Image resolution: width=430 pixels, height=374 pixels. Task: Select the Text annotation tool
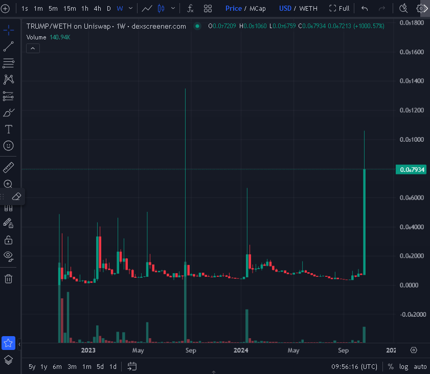(9, 129)
